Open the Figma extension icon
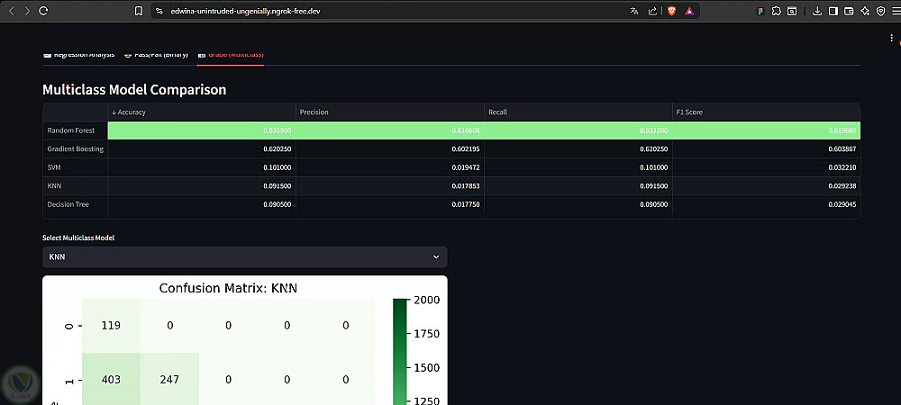 pyautogui.click(x=760, y=11)
